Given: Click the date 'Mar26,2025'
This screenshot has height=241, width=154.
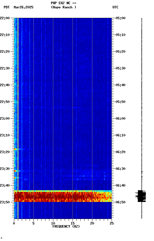Looking at the screenshot, I should coord(23,7).
